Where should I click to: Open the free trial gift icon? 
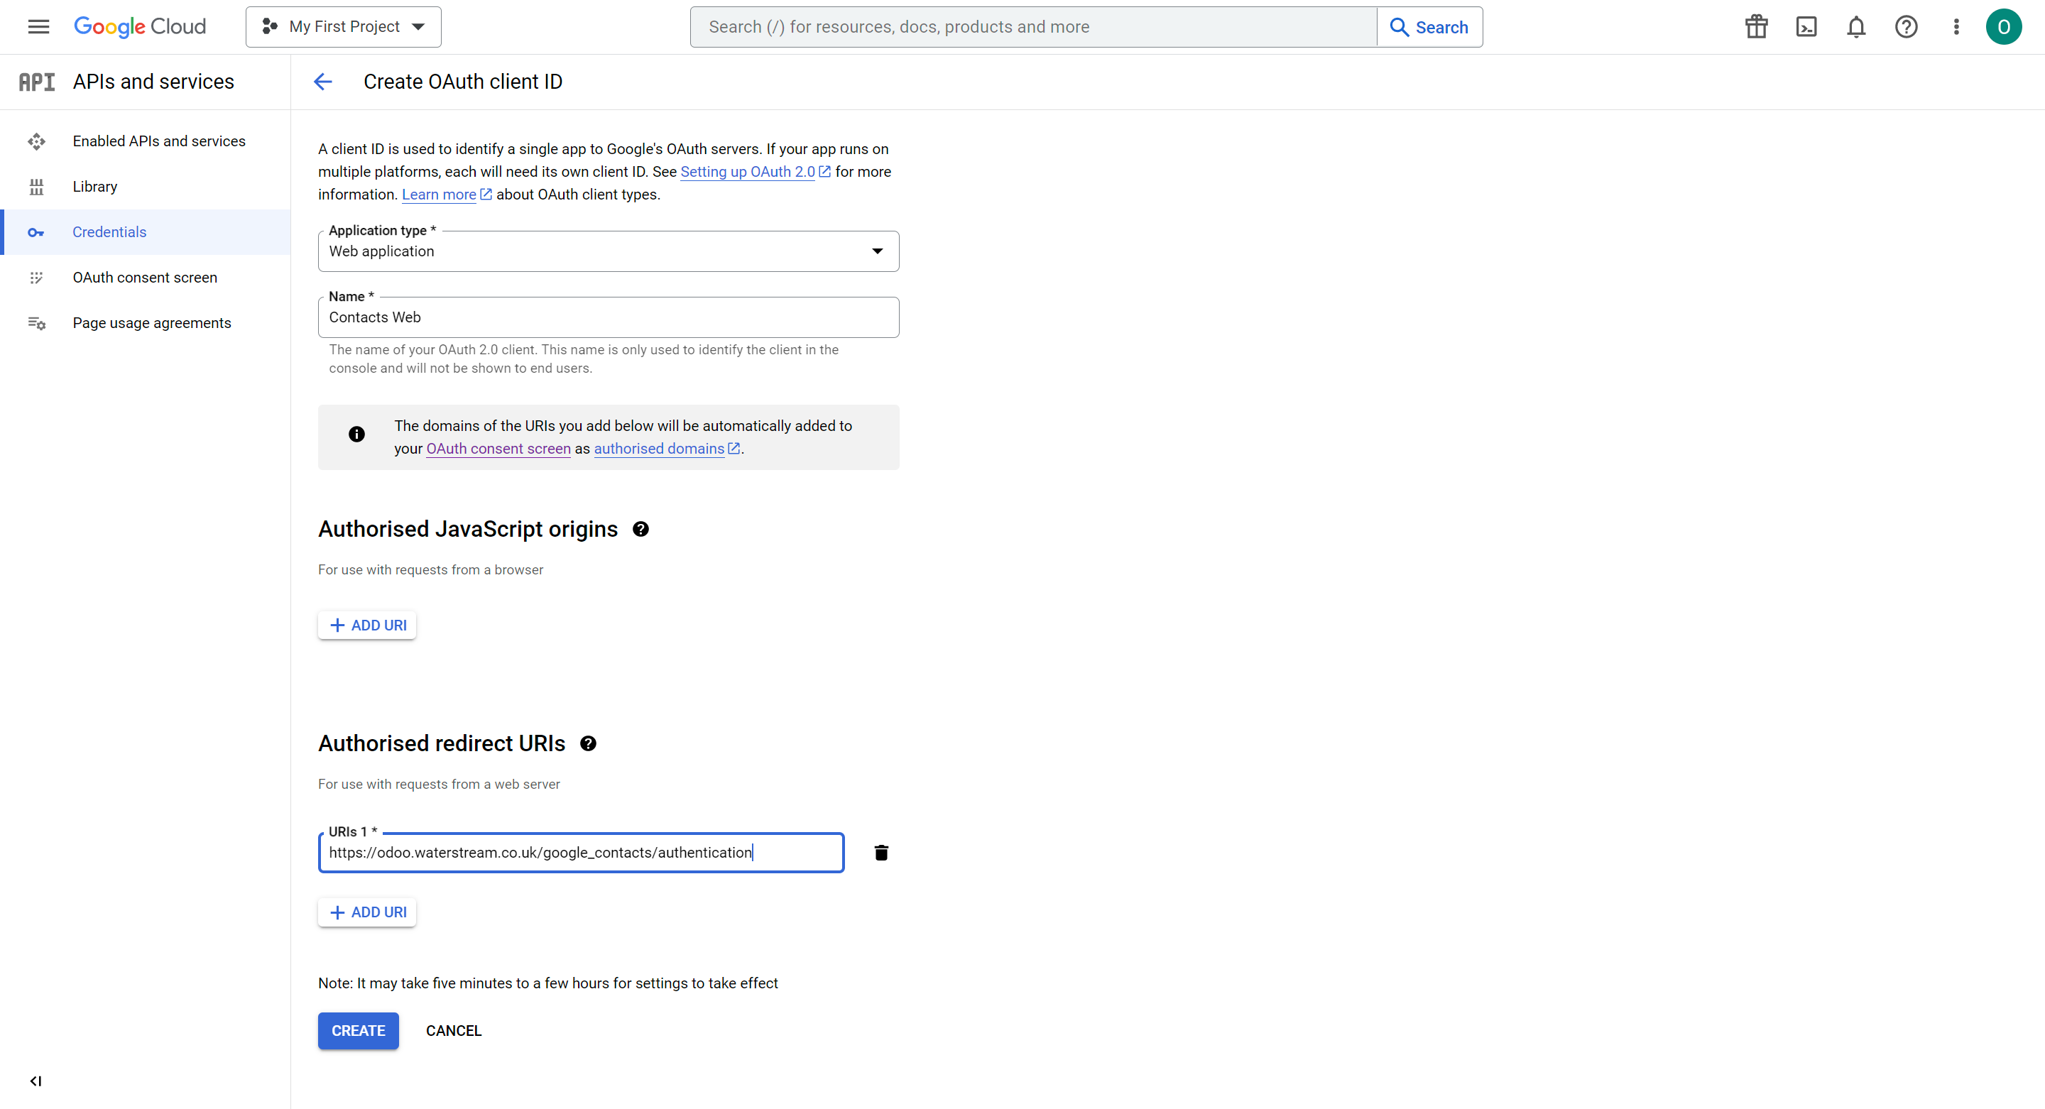point(1756,27)
